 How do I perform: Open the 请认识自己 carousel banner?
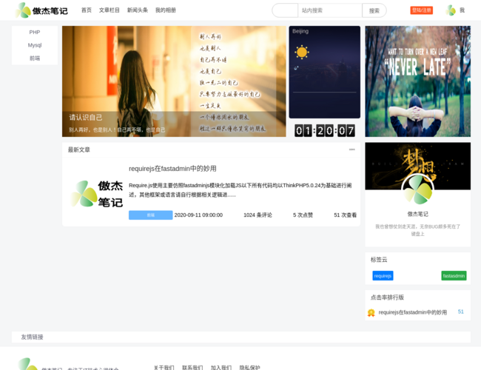click(174, 81)
